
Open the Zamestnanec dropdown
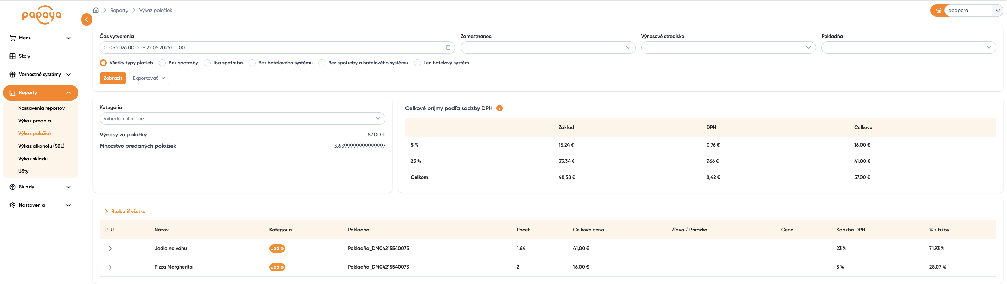pyautogui.click(x=548, y=48)
